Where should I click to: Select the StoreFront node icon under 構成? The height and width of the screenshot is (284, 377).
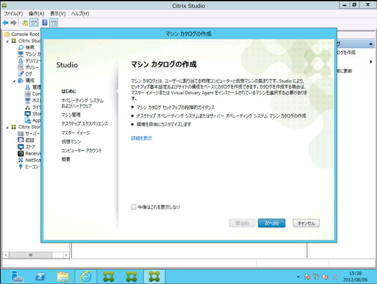click(x=28, y=114)
